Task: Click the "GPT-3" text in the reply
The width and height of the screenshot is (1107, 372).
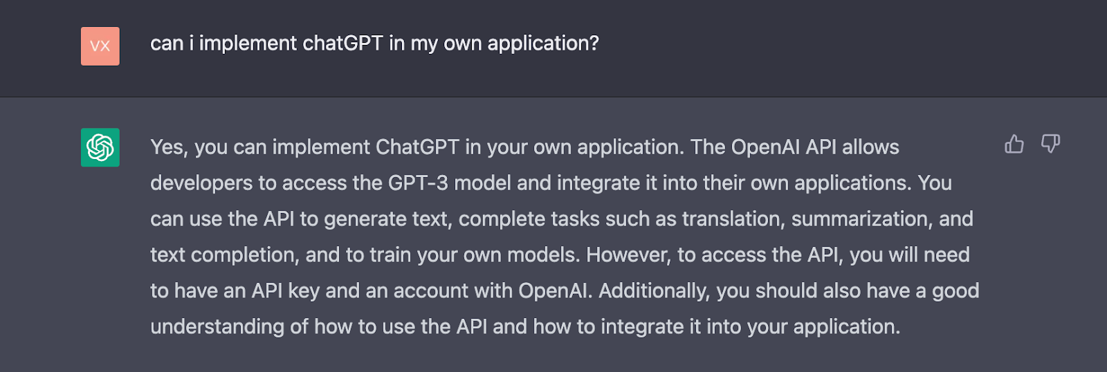Action: pos(418,183)
